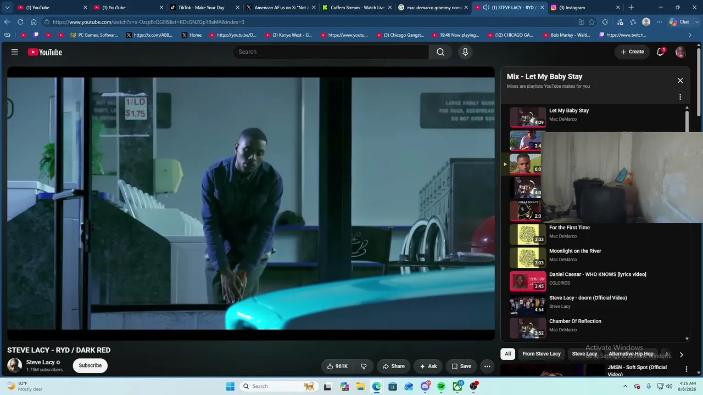
Task: Bookmark this page with the star
Action: click(x=592, y=22)
